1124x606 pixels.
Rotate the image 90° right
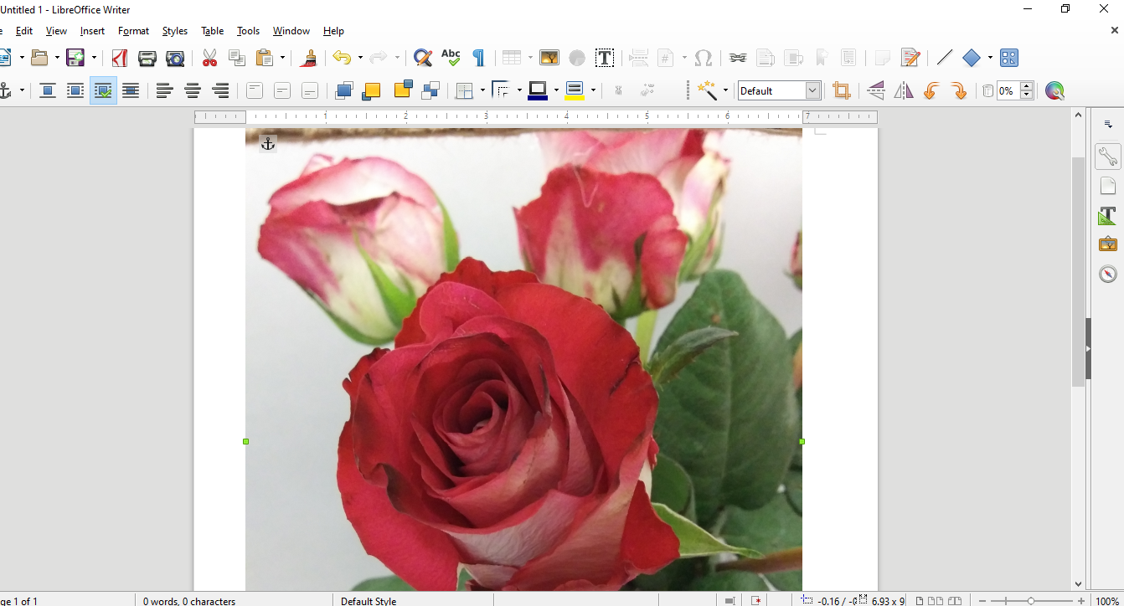click(x=959, y=90)
